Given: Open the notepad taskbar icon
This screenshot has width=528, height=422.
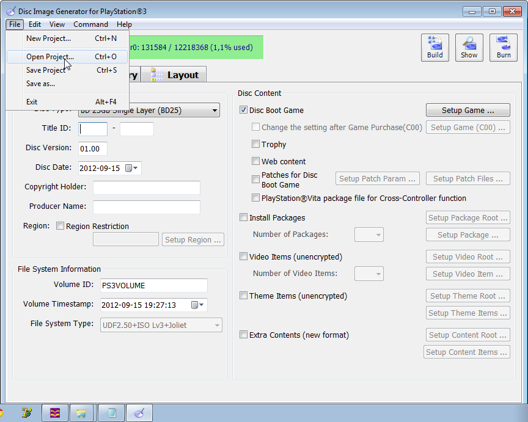Looking at the screenshot, I should click(111, 413).
